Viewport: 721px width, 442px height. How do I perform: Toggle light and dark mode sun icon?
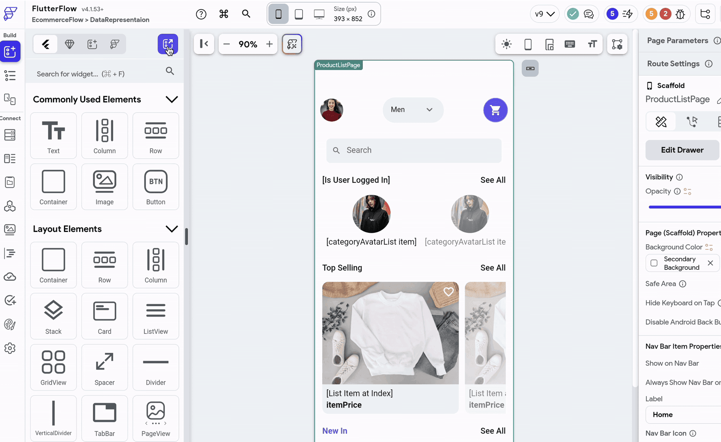point(506,44)
